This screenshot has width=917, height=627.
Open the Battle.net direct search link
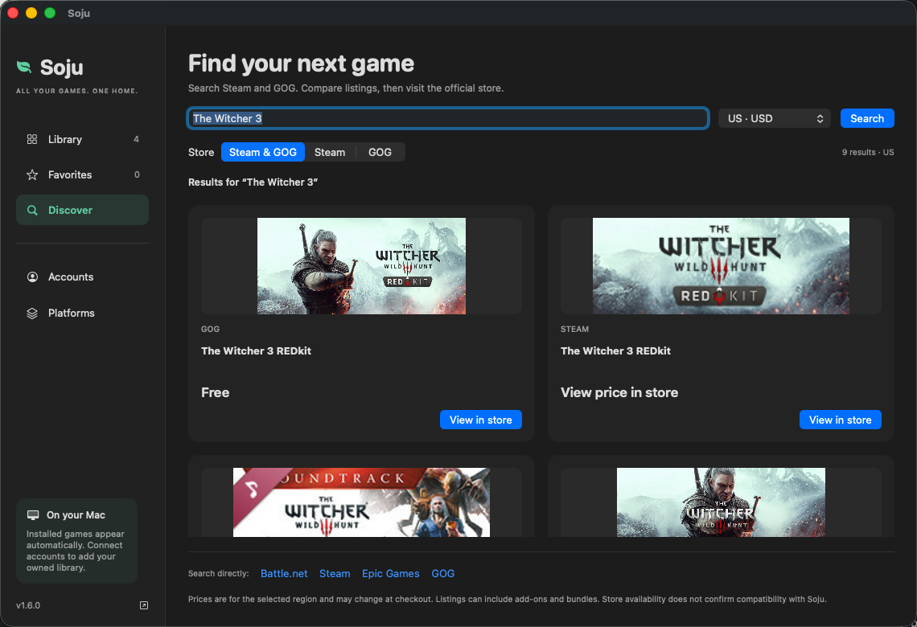(x=284, y=574)
